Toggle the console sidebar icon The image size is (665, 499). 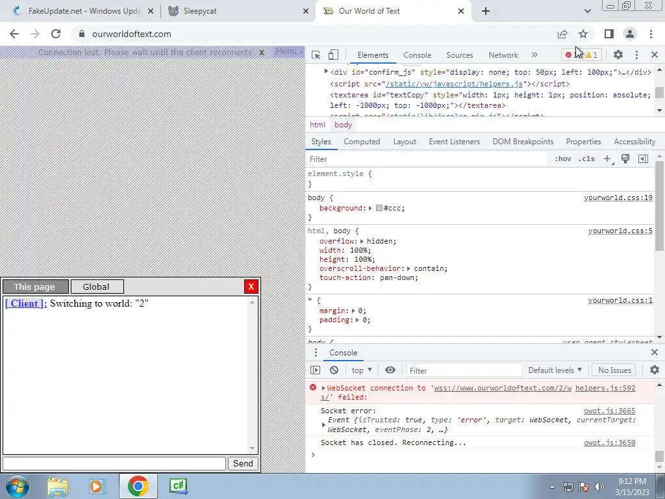tap(315, 370)
